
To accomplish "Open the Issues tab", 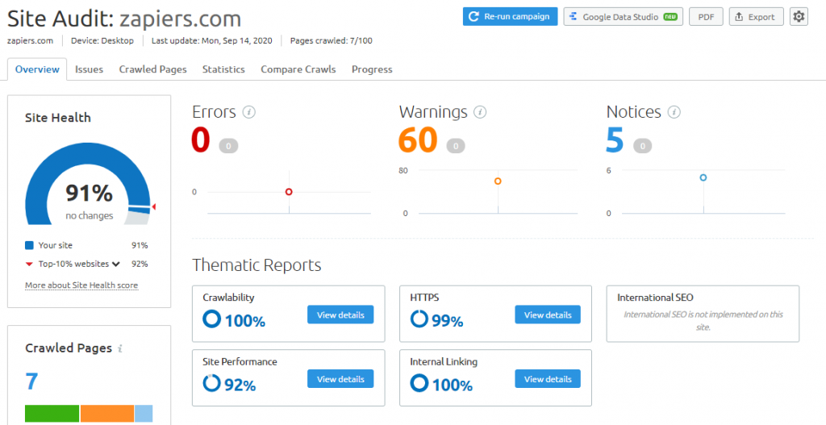I will (x=89, y=69).
